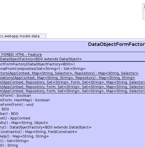Select the ext() : AppContext method
145x148 pixels.
pyautogui.click(x=15, y=118)
